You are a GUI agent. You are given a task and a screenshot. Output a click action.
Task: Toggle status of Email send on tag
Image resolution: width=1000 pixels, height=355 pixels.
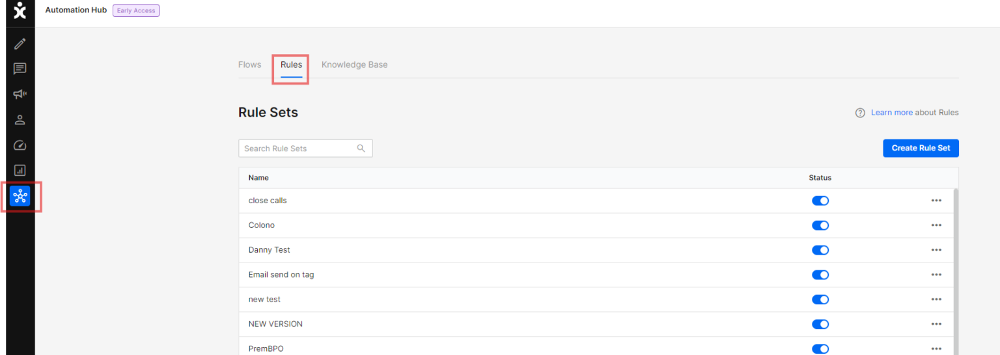(x=820, y=275)
